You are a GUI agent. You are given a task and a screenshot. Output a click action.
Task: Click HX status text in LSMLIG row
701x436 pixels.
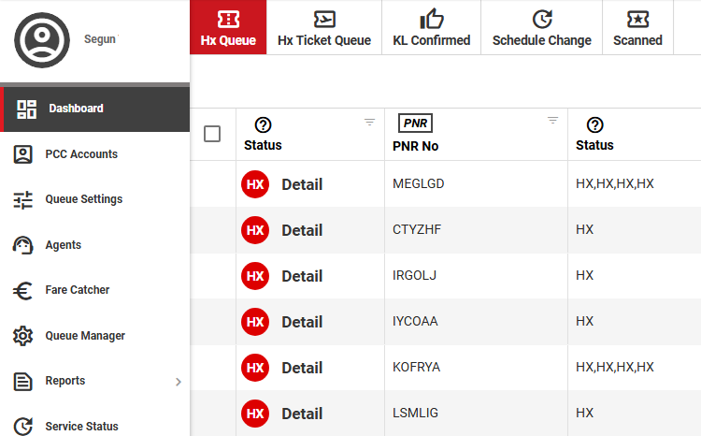(x=585, y=414)
